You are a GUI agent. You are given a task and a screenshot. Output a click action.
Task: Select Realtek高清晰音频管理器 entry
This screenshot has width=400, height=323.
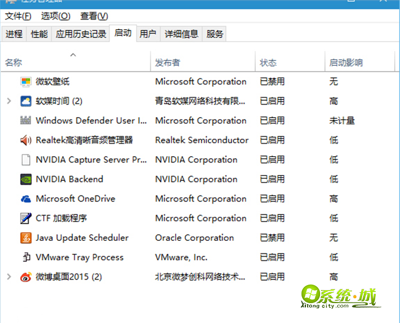click(84, 140)
